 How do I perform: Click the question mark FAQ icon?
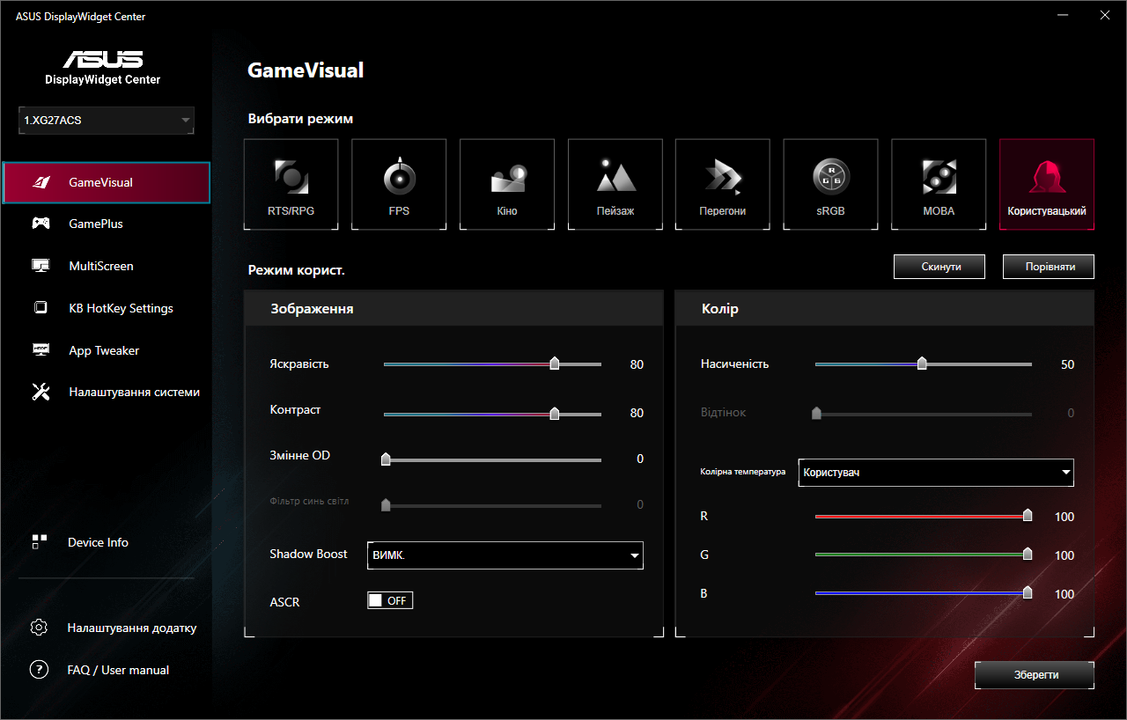[39, 670]
